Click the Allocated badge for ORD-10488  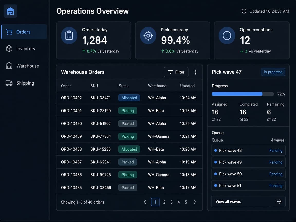click(129, 149)
